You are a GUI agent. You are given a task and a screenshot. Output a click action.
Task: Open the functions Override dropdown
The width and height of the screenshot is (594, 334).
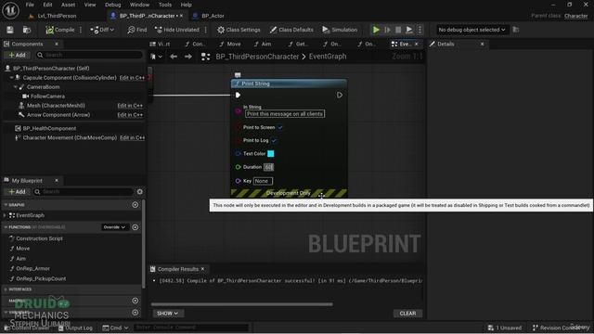(114, 227)
